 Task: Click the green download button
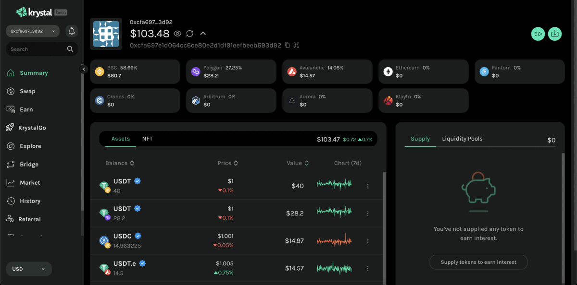click(555, 34)
